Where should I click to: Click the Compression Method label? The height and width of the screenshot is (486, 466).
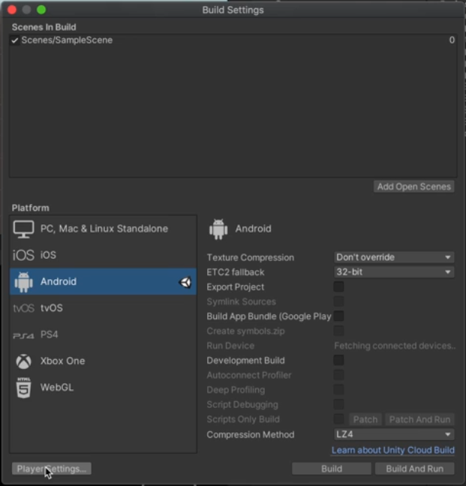pos(250,435)
